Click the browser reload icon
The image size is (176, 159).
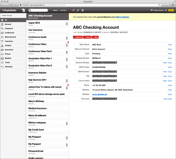coord(159,5)
